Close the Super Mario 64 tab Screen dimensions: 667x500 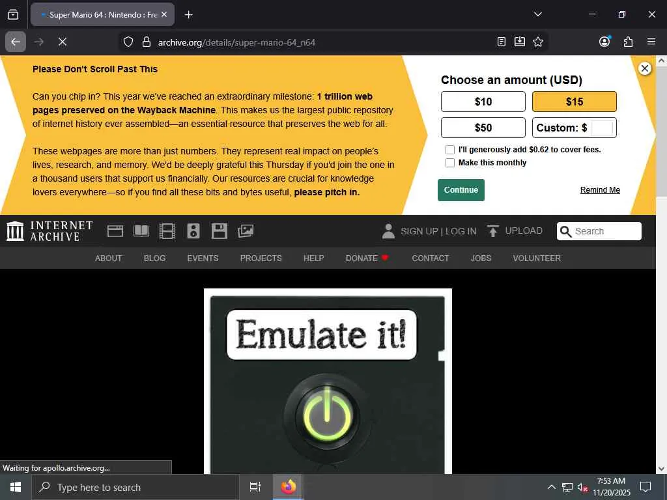point(164,14)
